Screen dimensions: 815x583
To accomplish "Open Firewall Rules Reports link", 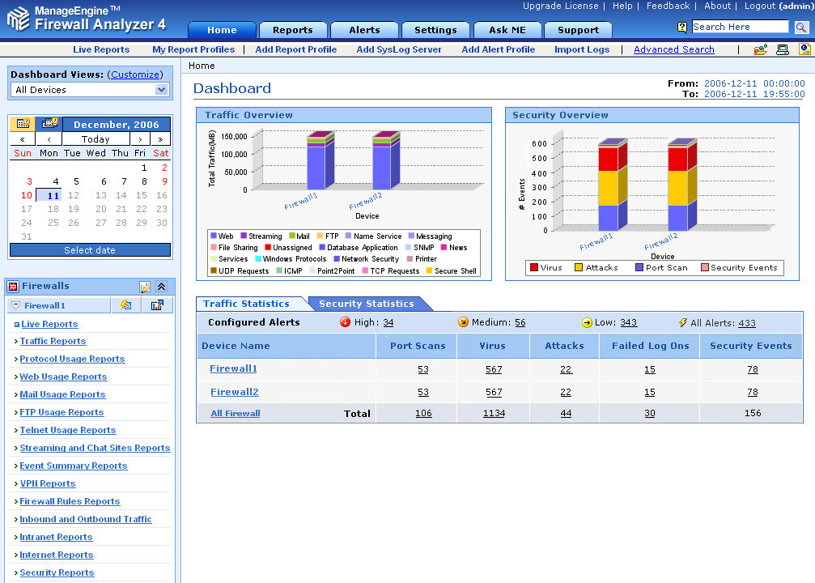I will (70, 501).
